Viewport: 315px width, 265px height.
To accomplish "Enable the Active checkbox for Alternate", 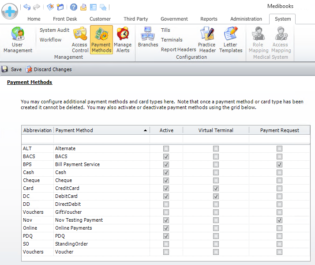I will click(166, 148).
